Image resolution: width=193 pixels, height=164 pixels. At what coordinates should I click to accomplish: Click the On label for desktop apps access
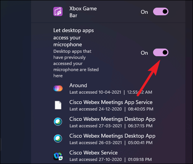[x=144, y=53]
